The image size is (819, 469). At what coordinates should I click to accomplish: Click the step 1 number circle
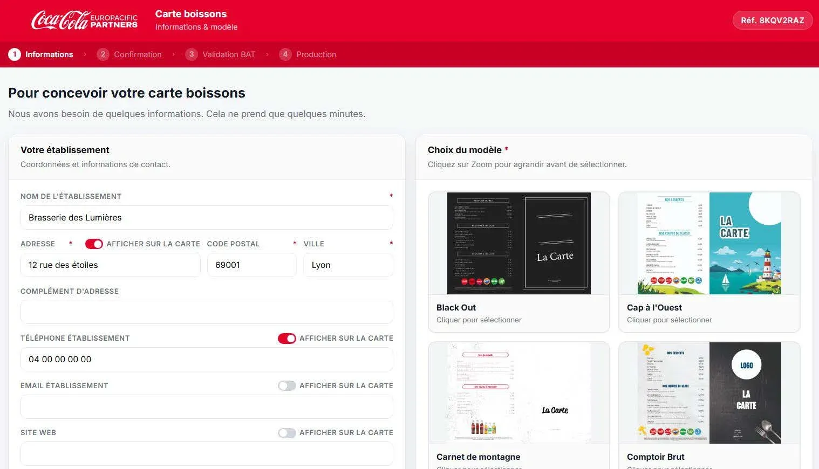15,54
